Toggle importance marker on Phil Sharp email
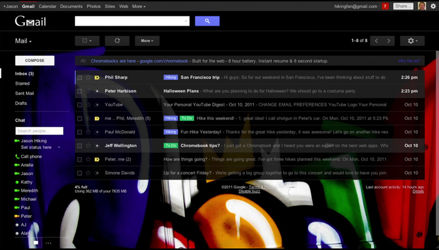The height and width of the screenshot is (250, 439). pyautogui.click(x=97, y=78)
